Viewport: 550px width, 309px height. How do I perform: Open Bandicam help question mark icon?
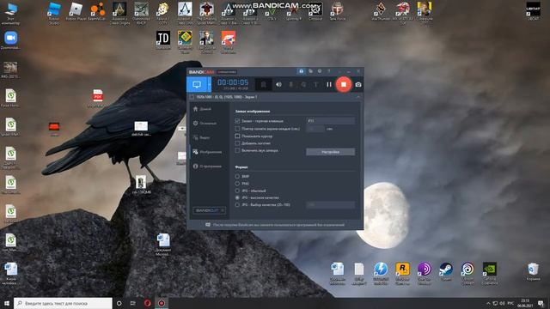(328, 71)
